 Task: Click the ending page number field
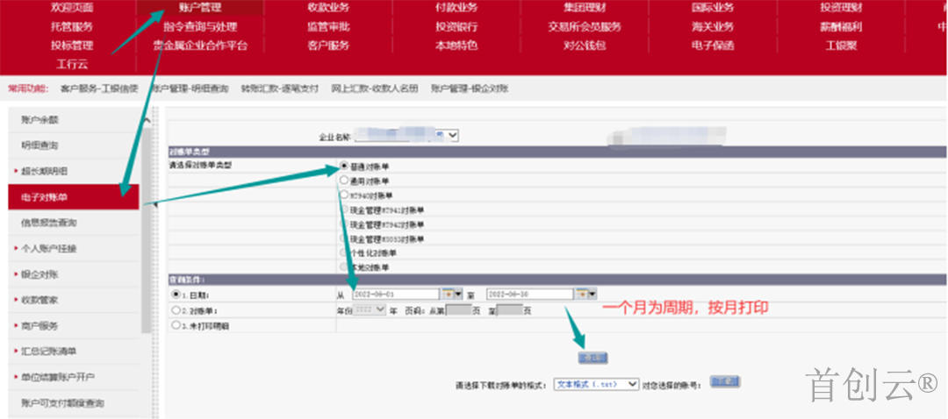pos(510,310)
